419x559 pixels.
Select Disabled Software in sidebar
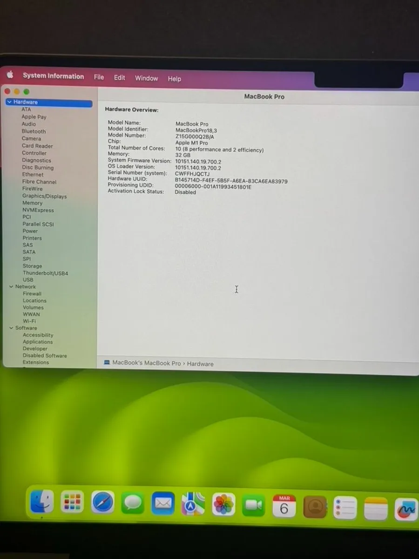[45, 355]
